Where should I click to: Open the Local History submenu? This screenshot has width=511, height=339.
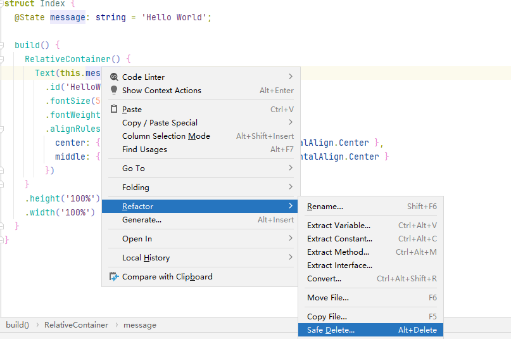[146, 258]
